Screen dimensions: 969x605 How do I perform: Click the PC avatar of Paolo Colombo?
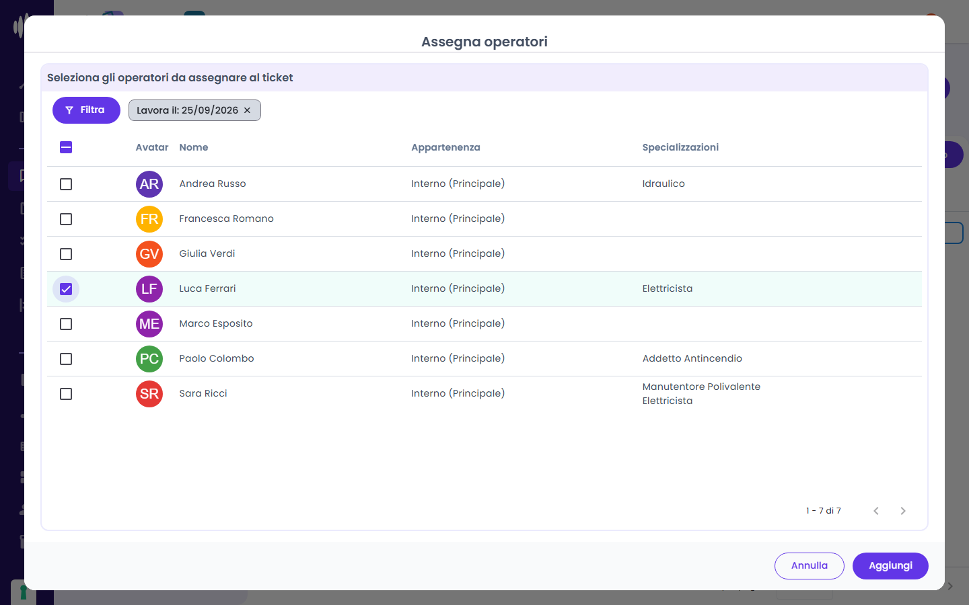pyautogui.click(x=149, y=359)
